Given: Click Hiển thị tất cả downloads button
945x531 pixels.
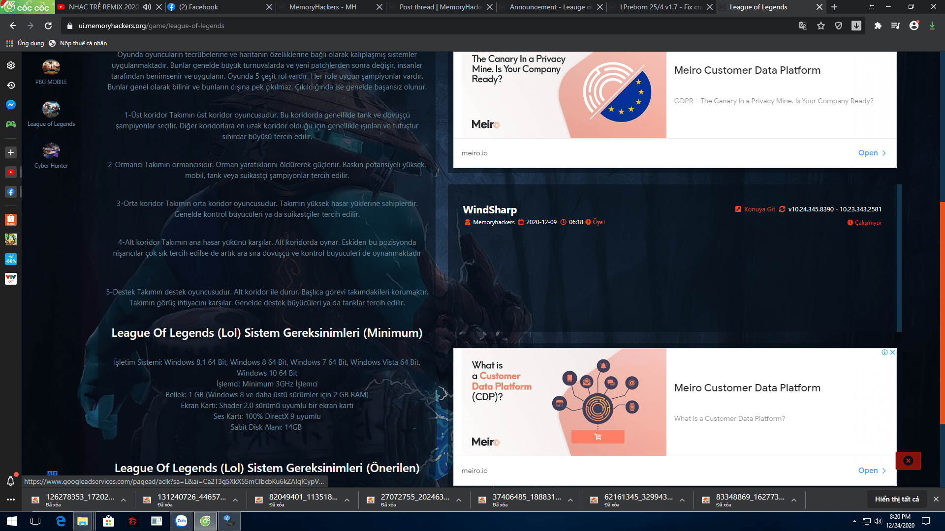Looking at the screenshot, I should [897, 500].
